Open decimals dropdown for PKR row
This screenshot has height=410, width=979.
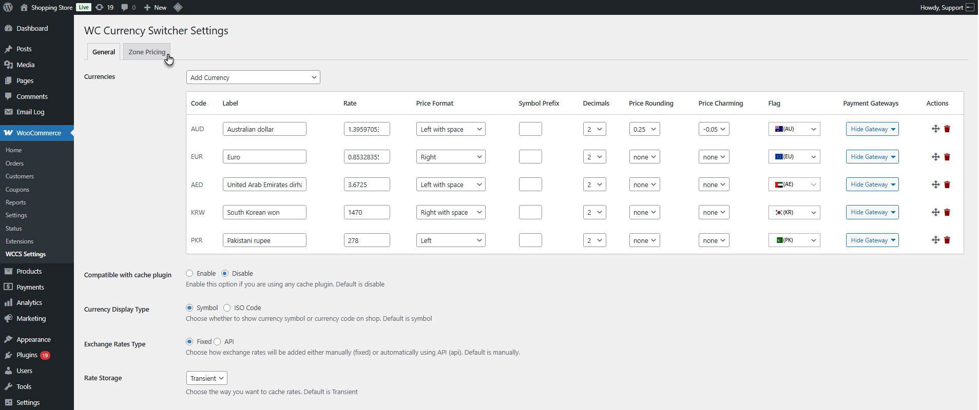tap(594, 240)
